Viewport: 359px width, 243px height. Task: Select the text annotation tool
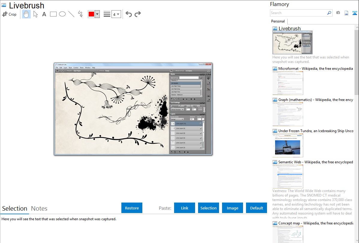tap(44, 14)
